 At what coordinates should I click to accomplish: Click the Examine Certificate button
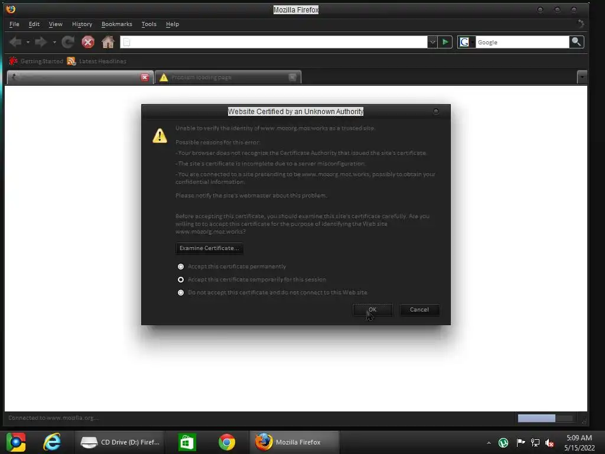pos(209,248)
